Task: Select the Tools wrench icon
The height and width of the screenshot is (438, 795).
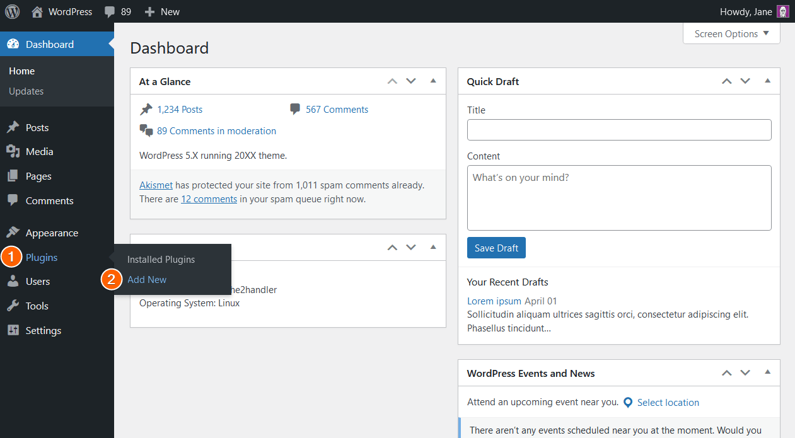Action: coord(13,306)
